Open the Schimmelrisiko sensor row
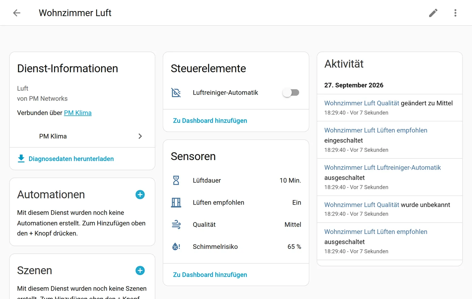Viewport: 472px width, 299px height. (x=236, y=247)
